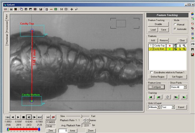Click the red cross marker of Cavity Top
This screenshot has height=133, width=195.
(x=170, y=46)
